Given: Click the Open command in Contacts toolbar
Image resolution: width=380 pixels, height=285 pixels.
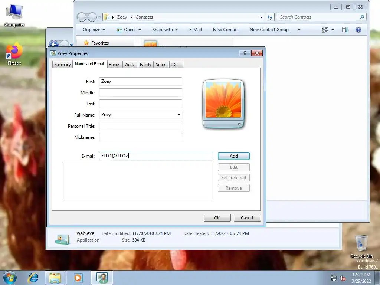Looking at the screenshot, I should coord(125,30).
